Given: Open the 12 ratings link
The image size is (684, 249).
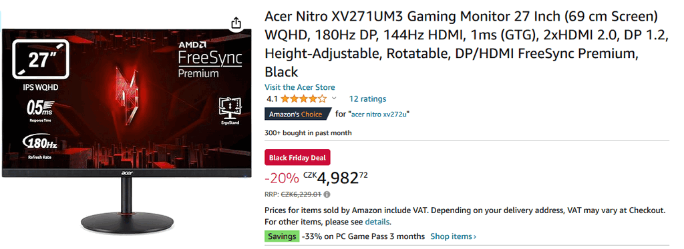Looking at the screenshot, I should point(367,99).
